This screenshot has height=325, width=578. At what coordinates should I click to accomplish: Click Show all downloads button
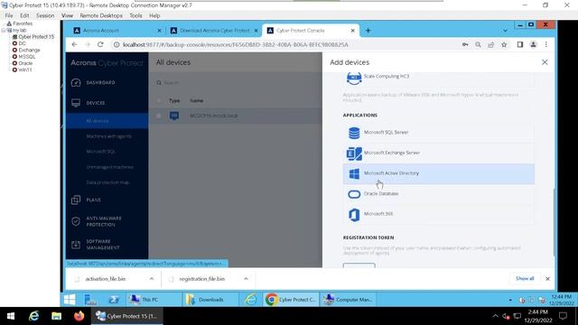(525, 279)
